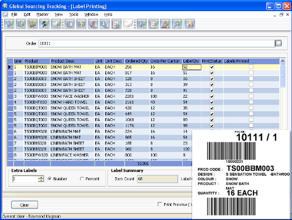Click the Clear button
This screenshot has width=292, height=220.
click(25, 205)
